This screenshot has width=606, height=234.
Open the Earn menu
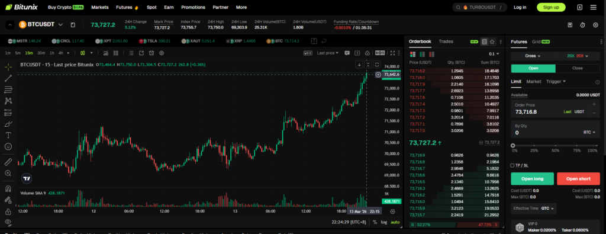click(x=169, y=7)
